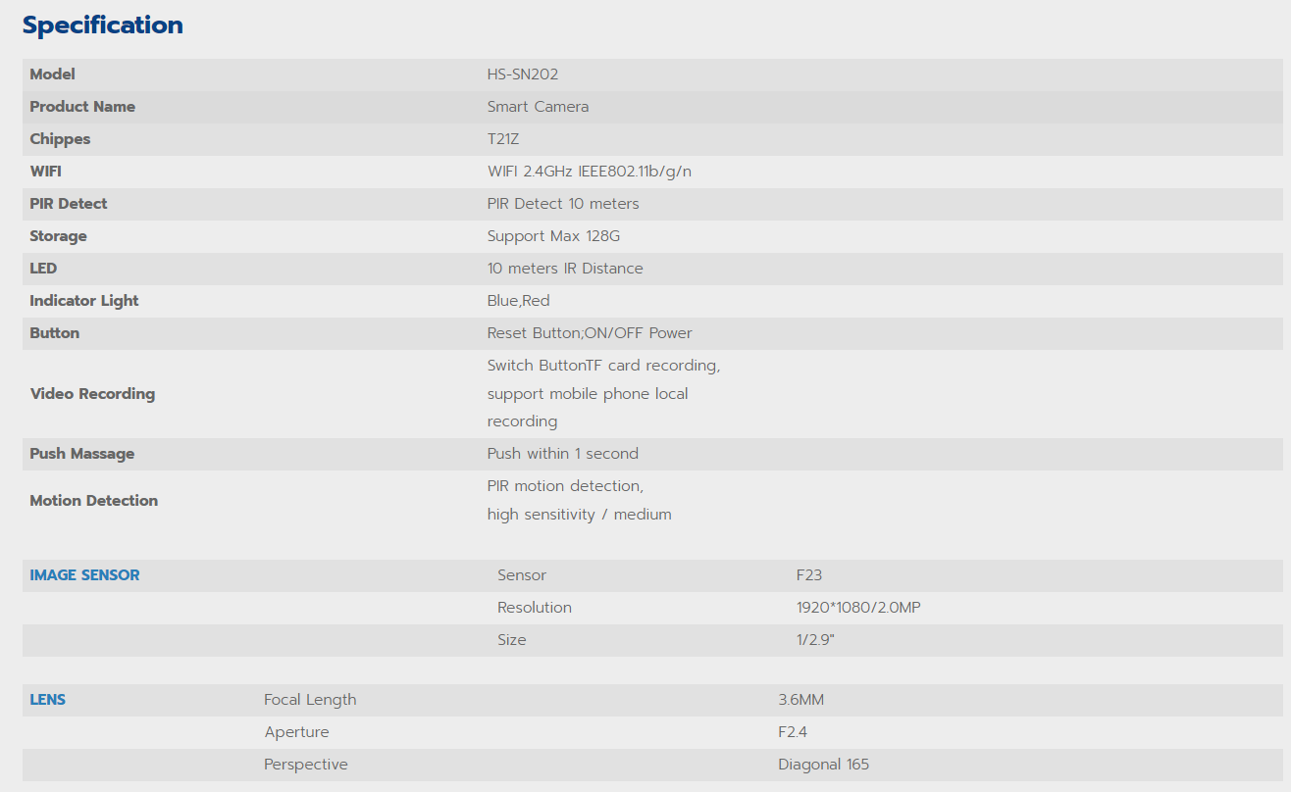Image resolution: width=1291 pixels, height=792 pixels.
Task: Select the PIR Detect row label
Action: pyautogui.click(x=69, y=204)
